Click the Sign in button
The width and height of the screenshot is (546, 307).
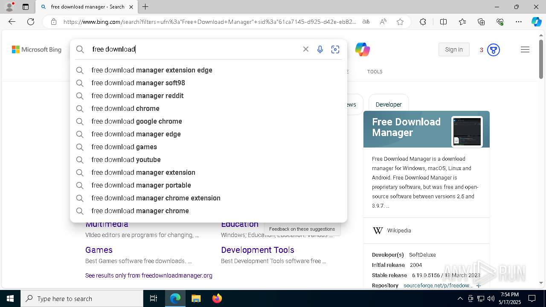point(454,49)
